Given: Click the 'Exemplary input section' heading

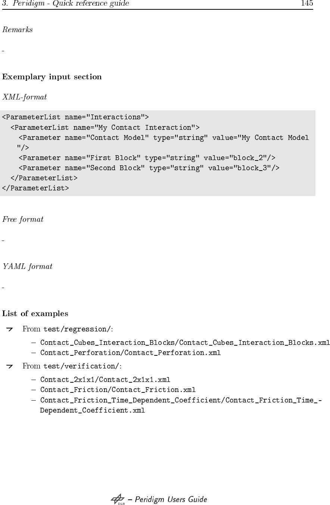Looking at the screenshot, I should pyautogui.click(x=52, y=77).
